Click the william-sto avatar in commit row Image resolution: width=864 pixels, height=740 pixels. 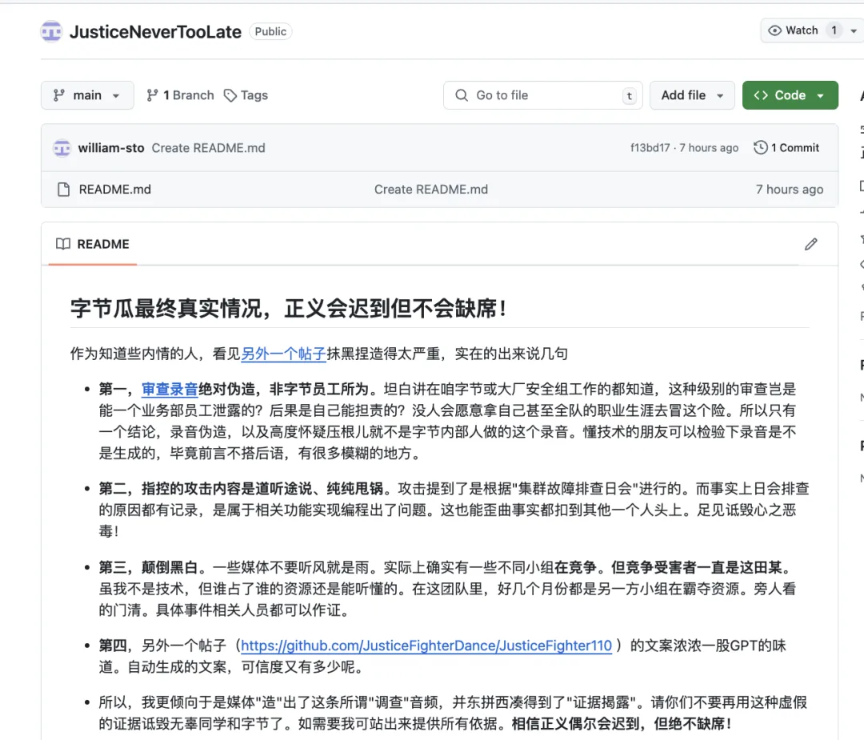point(62,148)
